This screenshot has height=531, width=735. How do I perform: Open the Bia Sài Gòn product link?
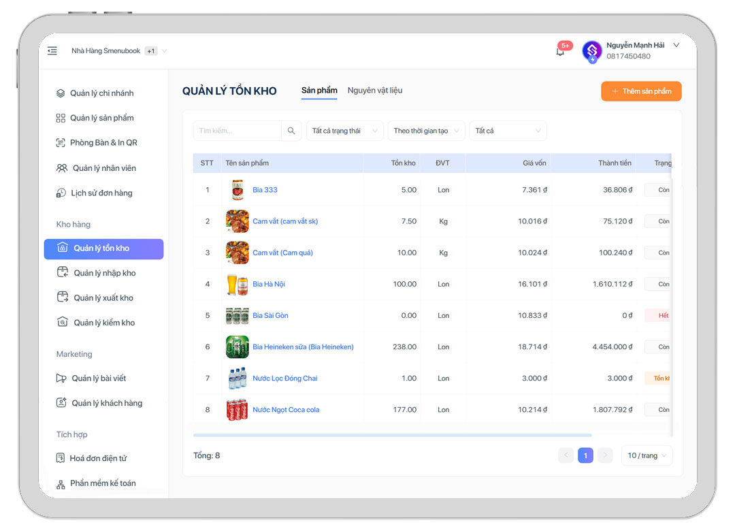(270, 316)
